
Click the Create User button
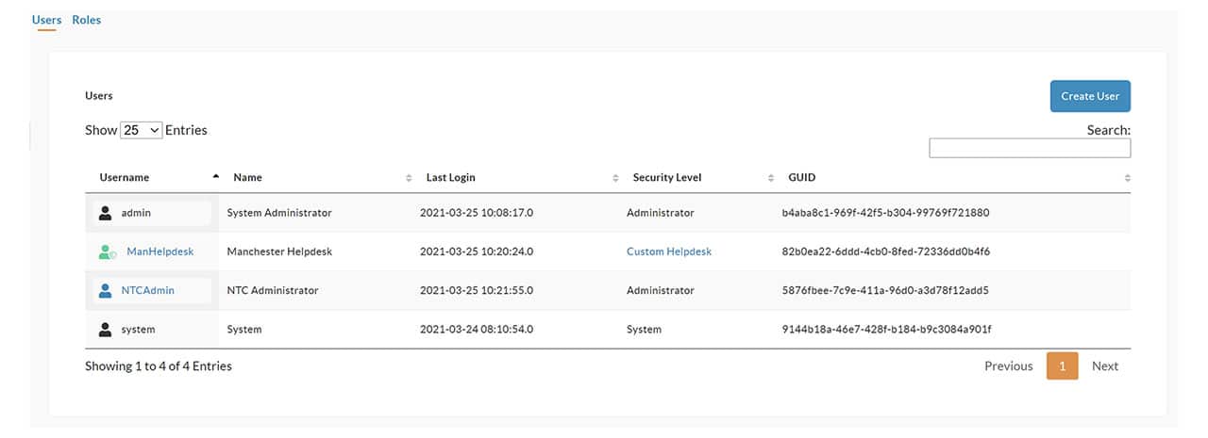1090,96
